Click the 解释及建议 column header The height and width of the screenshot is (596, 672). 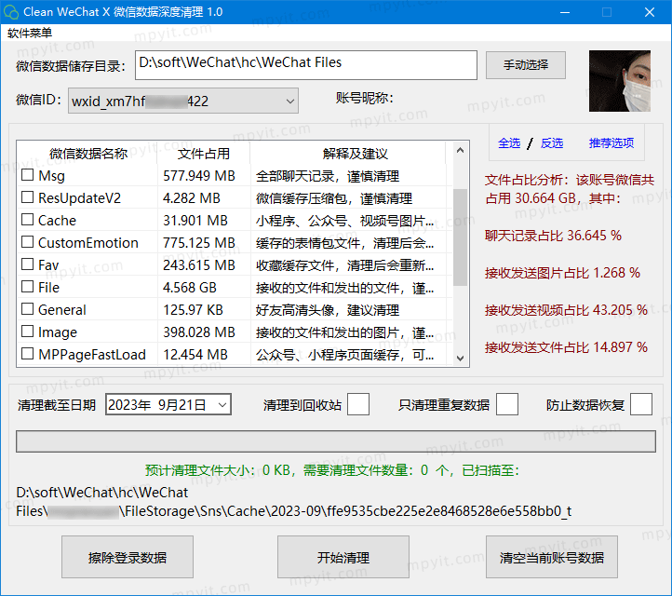(x=355, y=154)
